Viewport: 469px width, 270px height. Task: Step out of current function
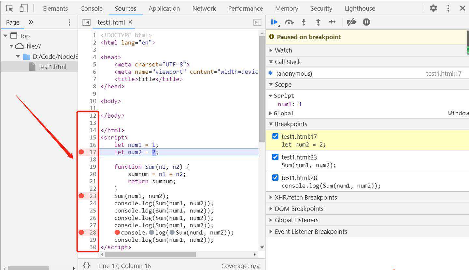(x=318, y=22)
